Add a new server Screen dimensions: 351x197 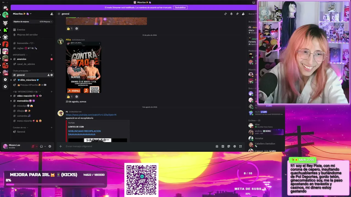point(5,80)
